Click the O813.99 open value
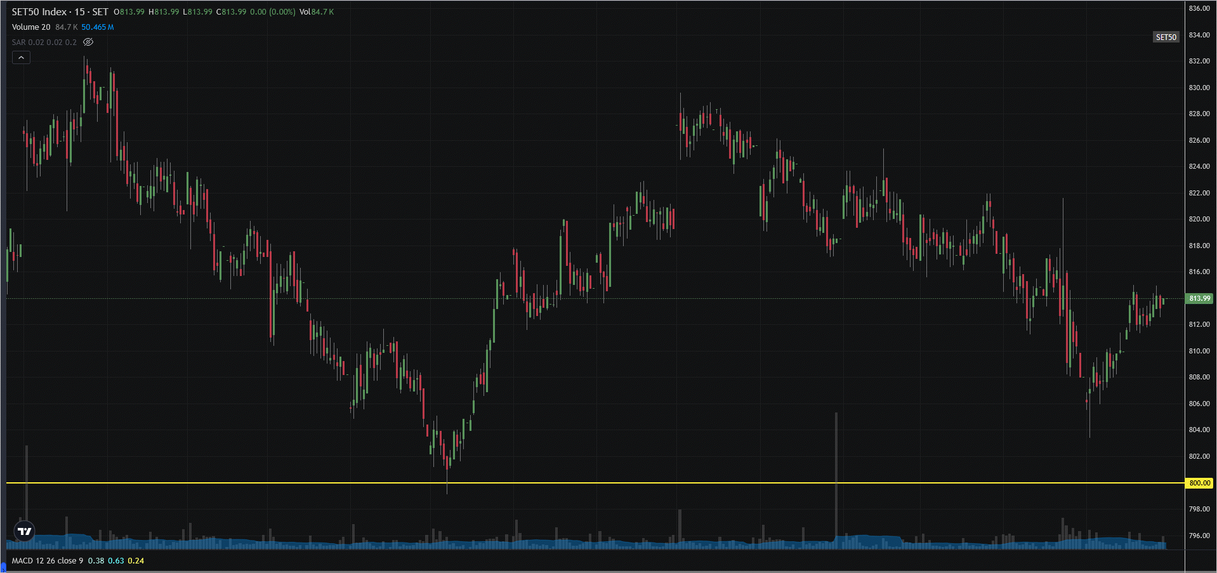The image size is (1217, 573). (129, 12)
